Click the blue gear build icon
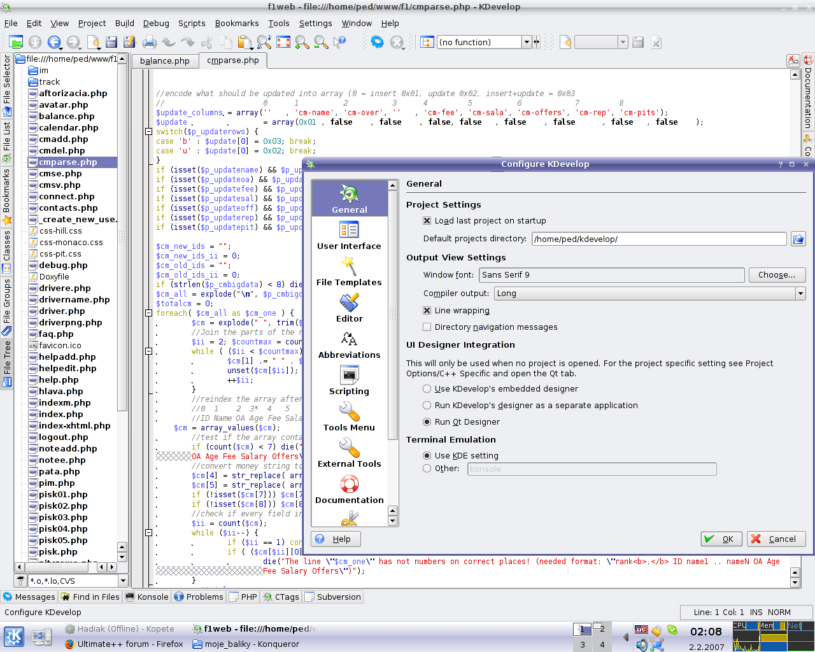This screenshot has width=815, height=652. 378,42
